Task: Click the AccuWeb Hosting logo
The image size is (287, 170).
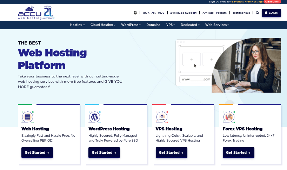Action: click(x=30, y=13)
